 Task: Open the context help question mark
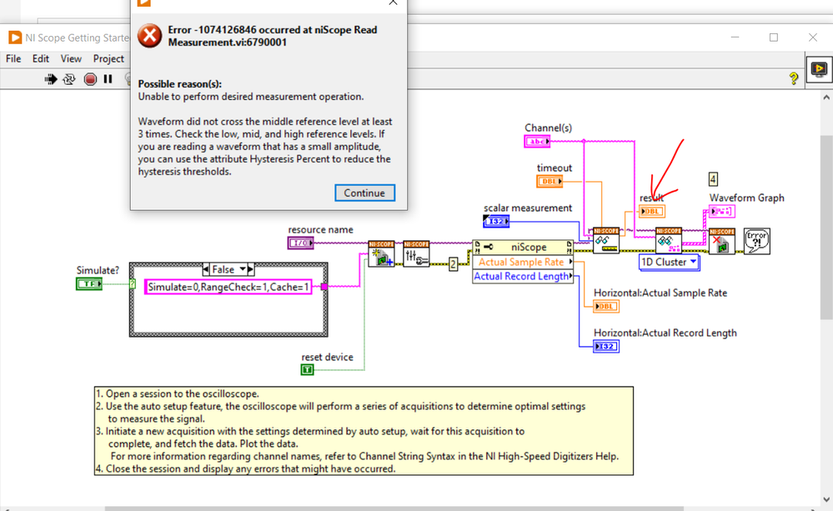pyautogui.click(x=794, y=78)
